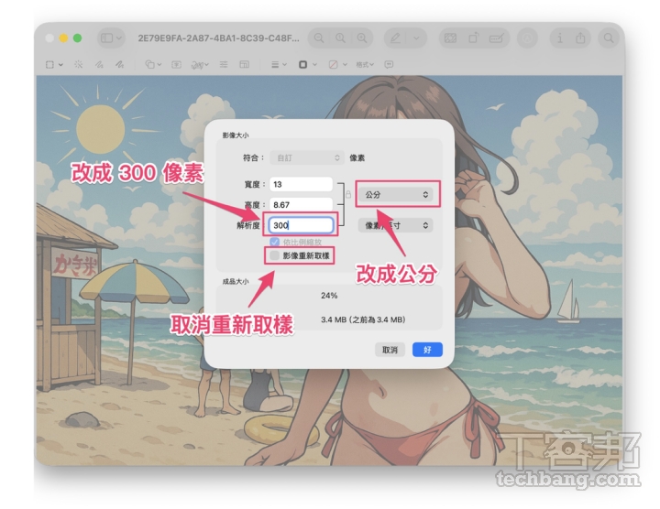Click the 2E79E9FA window title filename
The height and width of the screenshot is (509, 660).
pos(218,38)
